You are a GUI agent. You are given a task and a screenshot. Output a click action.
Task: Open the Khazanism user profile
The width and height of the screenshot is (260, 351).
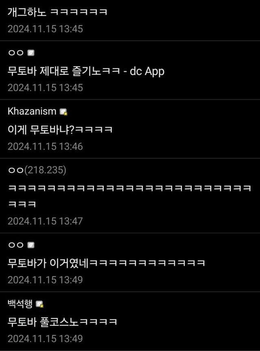32,111
